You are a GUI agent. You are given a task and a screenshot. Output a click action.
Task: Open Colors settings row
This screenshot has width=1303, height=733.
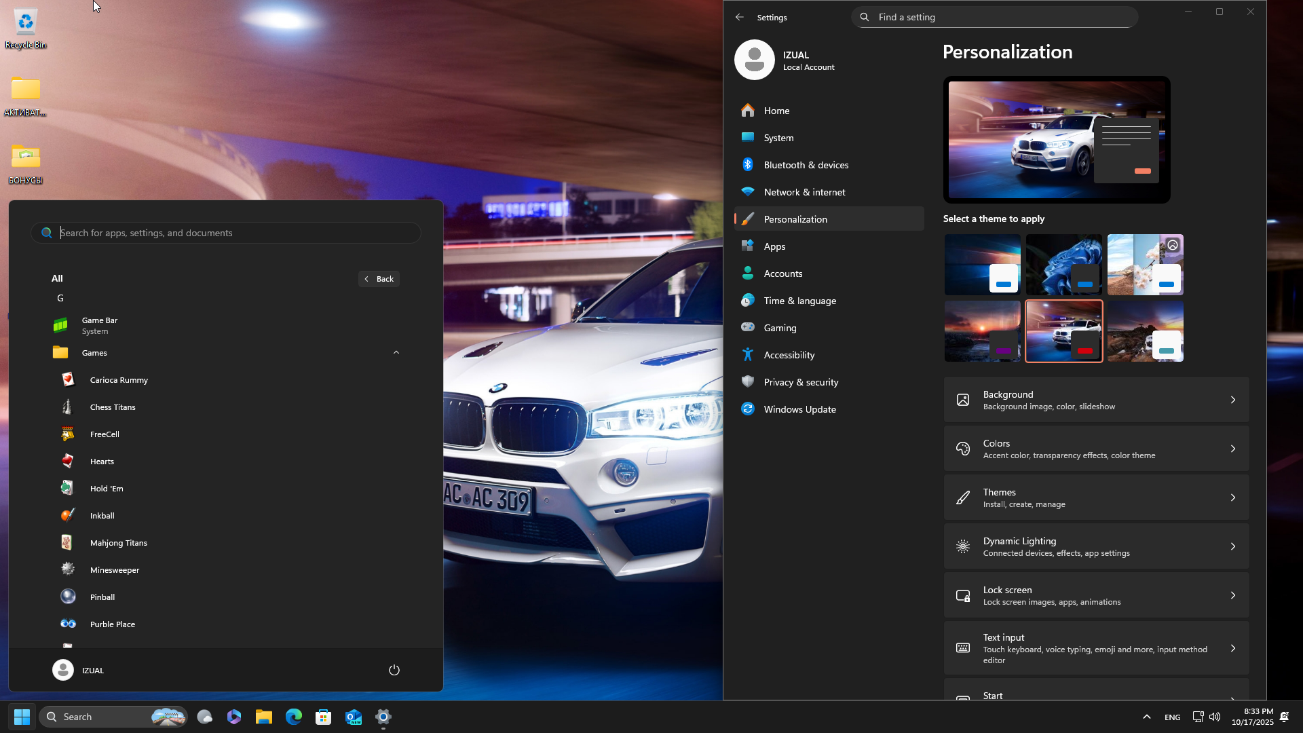[x=1095, y=449]
